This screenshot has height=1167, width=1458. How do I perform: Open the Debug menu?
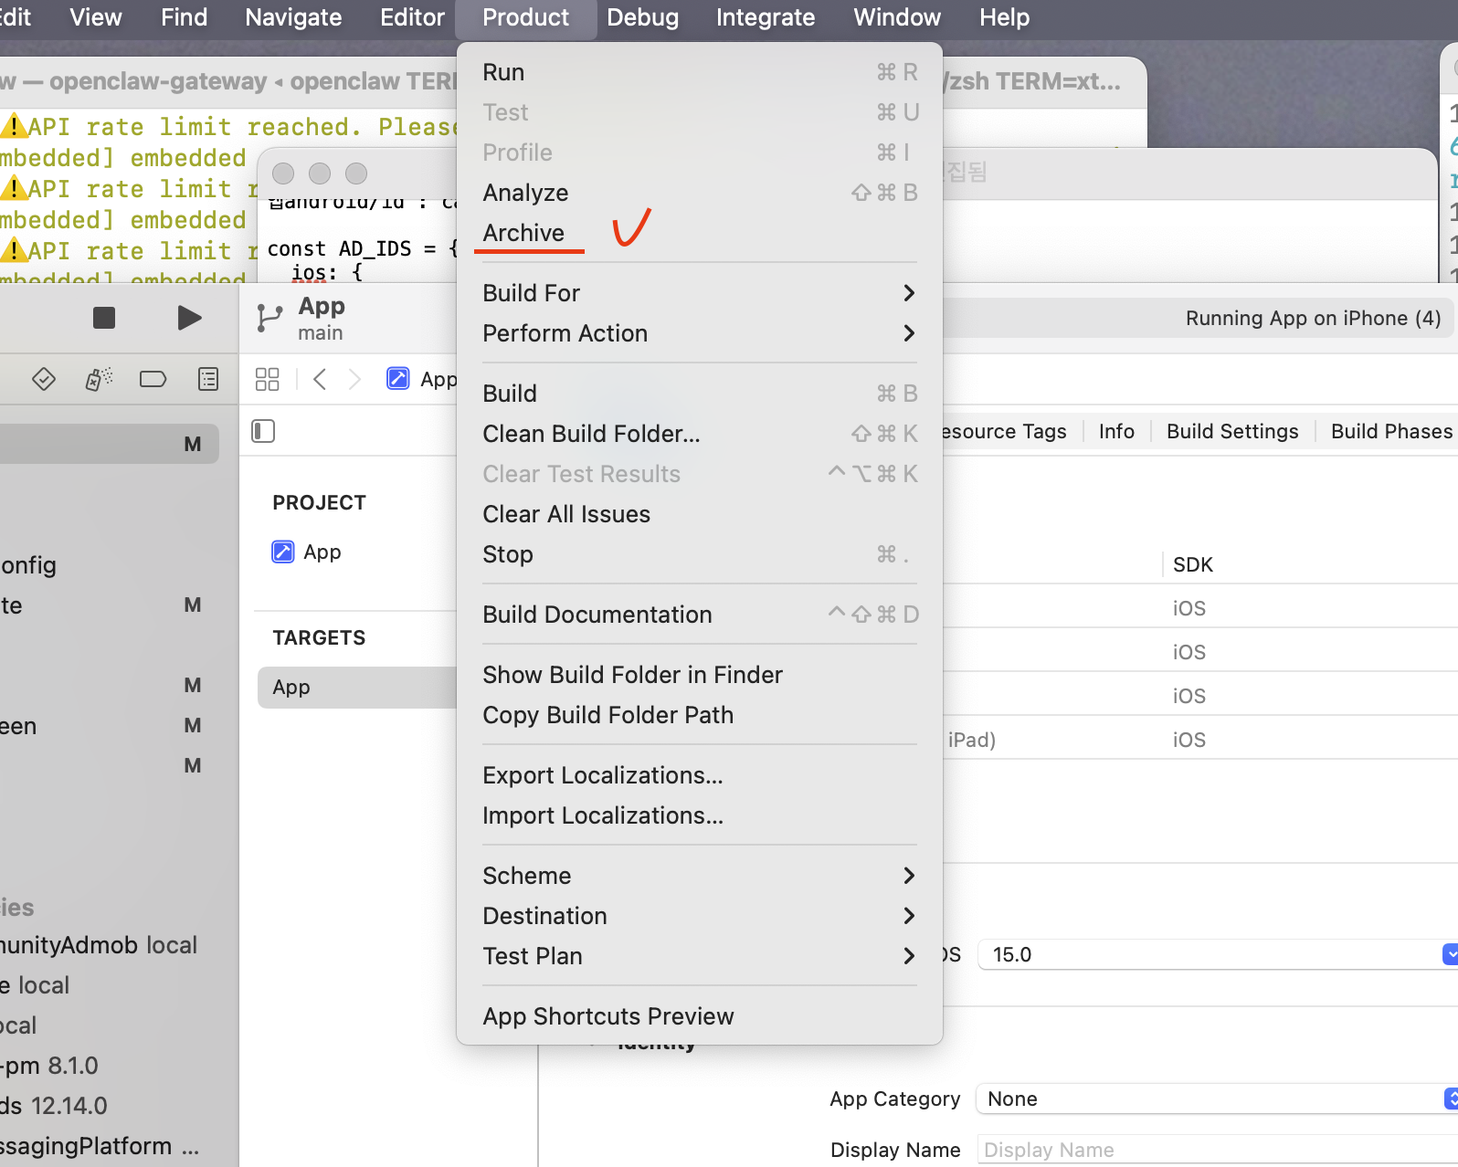[643, 17]
